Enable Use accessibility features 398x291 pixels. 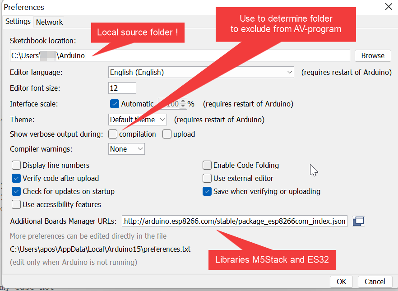[16, 204]
